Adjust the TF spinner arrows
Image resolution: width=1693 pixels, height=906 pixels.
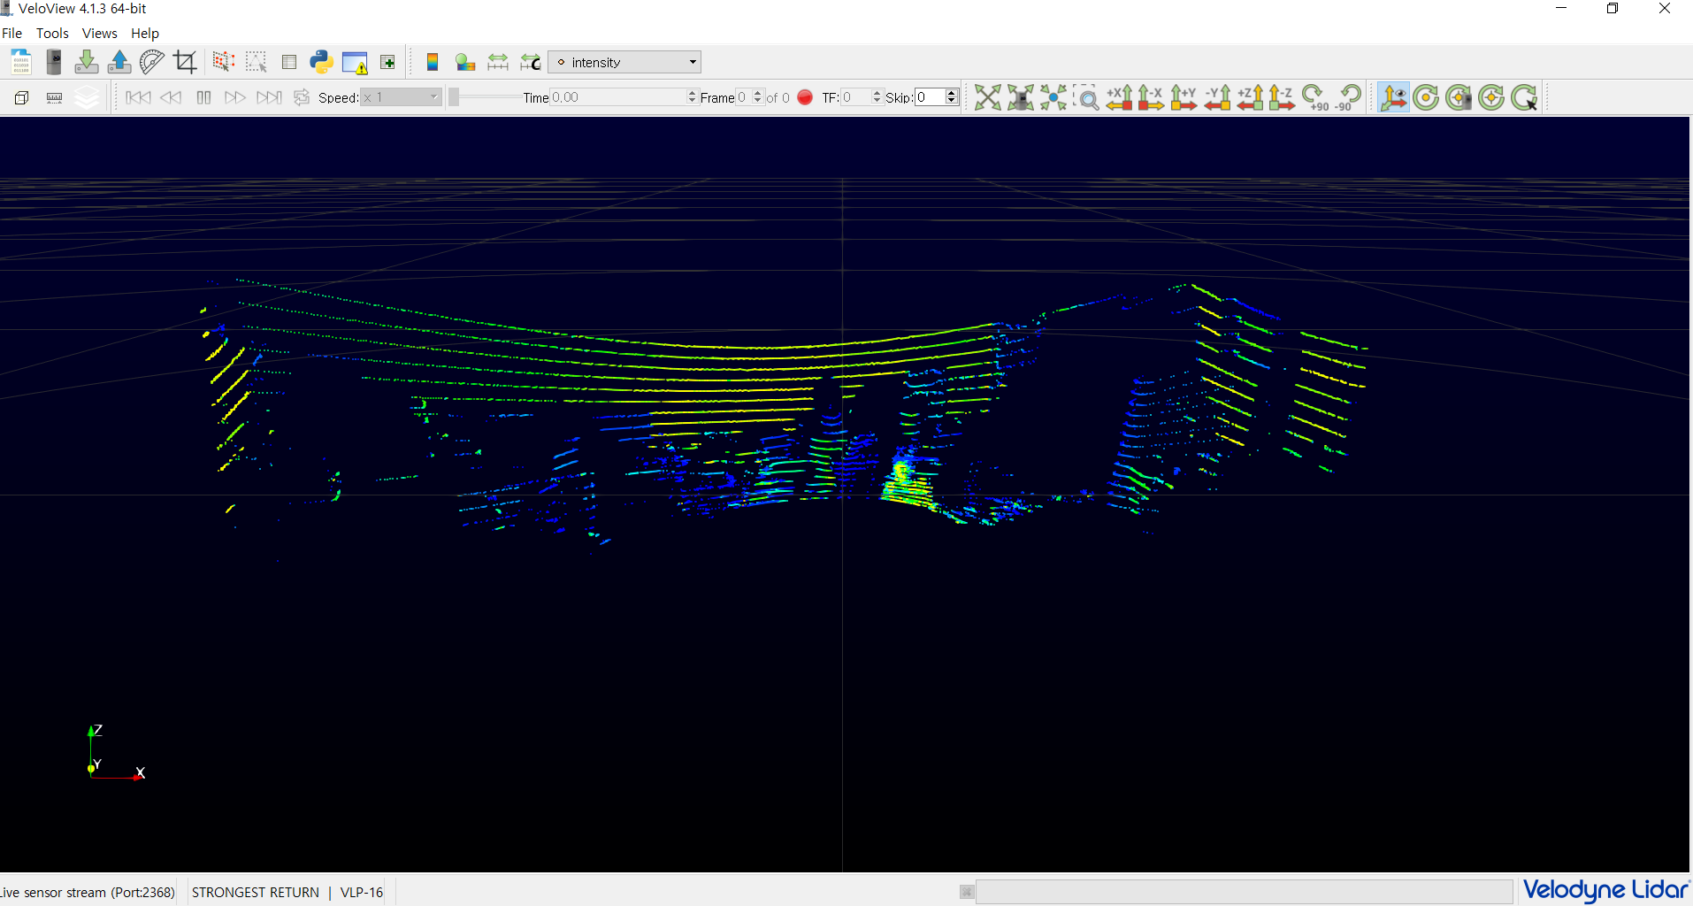coord(877,97)
